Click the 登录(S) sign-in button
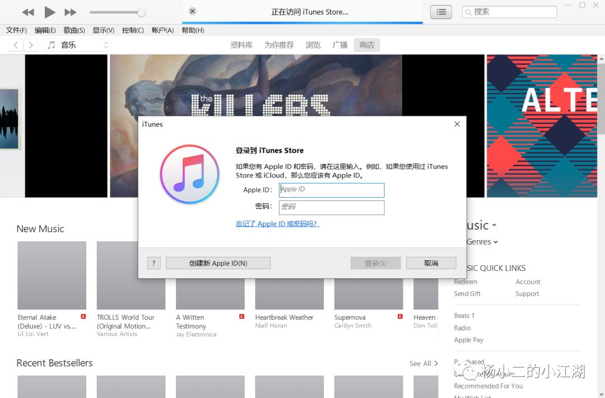The height and width of the screenshot is (398, 605). (x=375, y=263)
